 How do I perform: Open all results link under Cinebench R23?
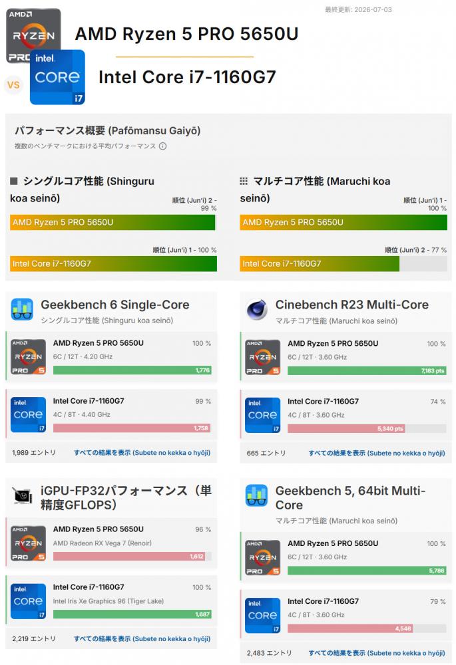(x=377, y=453)
